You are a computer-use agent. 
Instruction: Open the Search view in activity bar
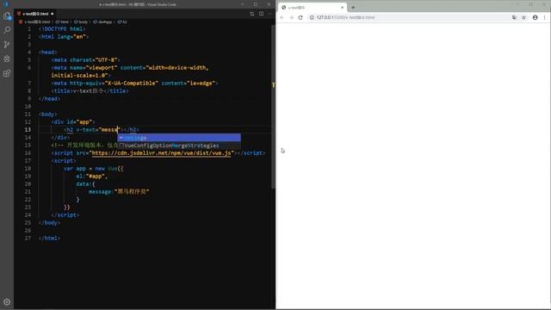7,30
